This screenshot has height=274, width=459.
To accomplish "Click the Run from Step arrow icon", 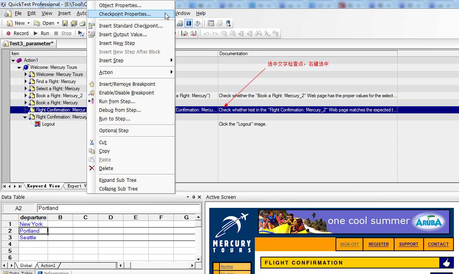I will pos(91,101).
